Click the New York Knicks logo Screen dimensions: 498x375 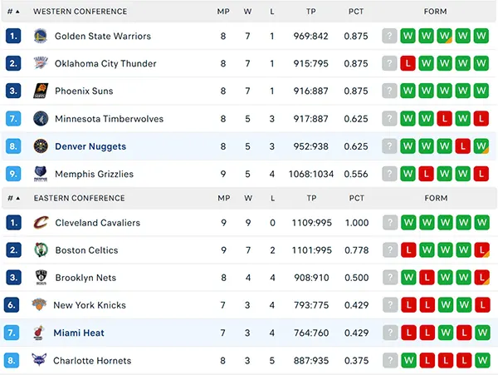39,305
